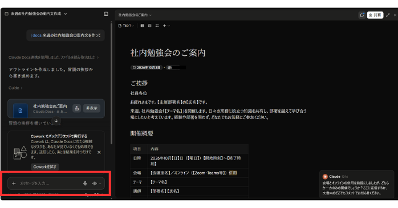Screen dimensions: 398x208
Task: Click the 項目 table header cell
Action: tap(139, 149)
